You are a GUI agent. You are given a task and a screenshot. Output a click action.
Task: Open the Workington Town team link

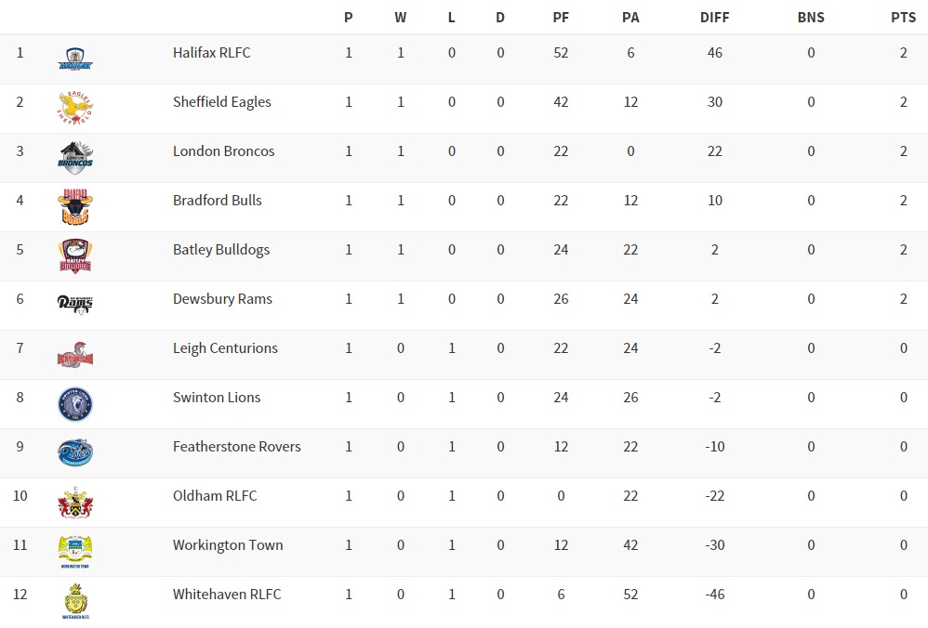pos(228,545)
